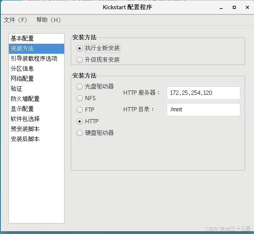Click the HTTP 目录 input field
The image size is (254, 234).
click(203, 109)
